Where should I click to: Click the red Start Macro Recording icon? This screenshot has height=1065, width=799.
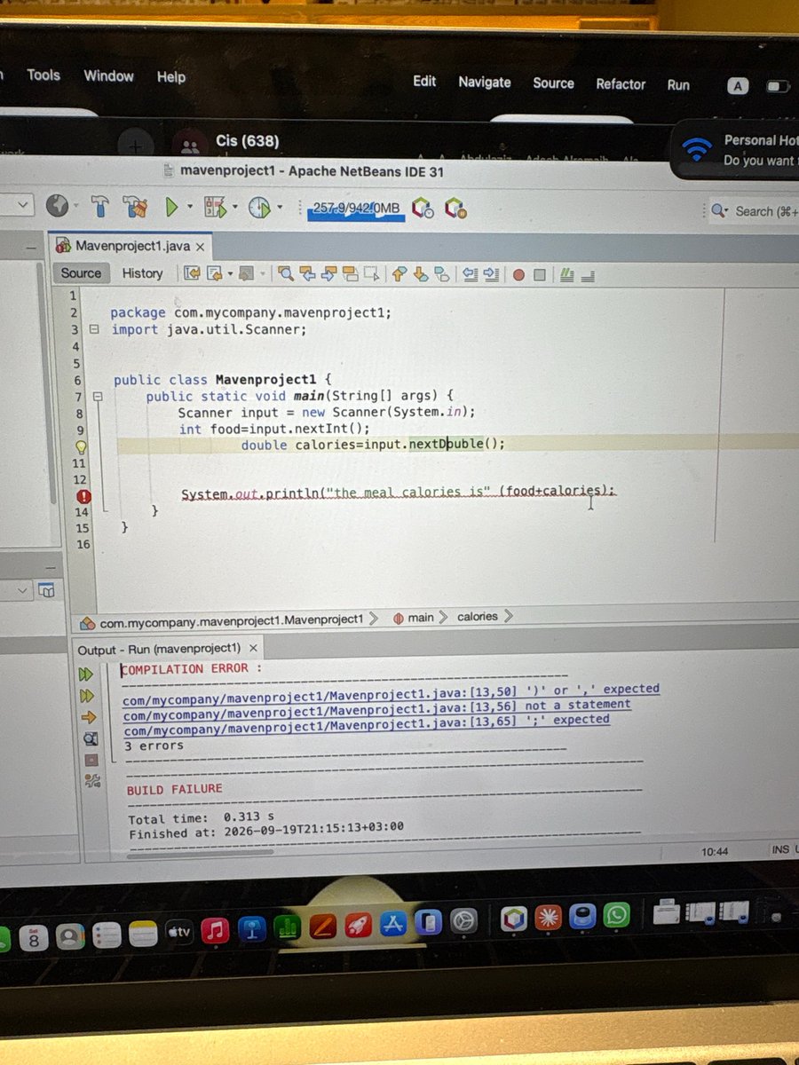[x=518, y=274]
